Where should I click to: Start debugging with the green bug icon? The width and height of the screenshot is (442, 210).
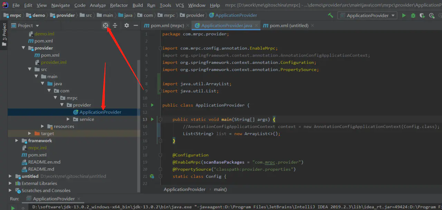tap(413, 16)
